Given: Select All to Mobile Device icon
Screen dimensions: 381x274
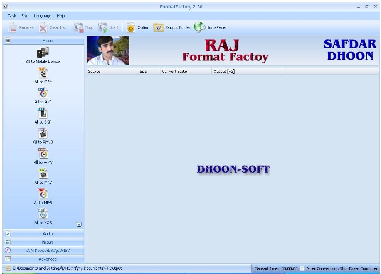Looking at the screenshot, I should coord(43,52).
